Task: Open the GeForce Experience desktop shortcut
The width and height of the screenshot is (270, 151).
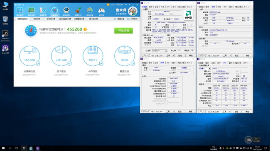Action: tap(5, 36)
